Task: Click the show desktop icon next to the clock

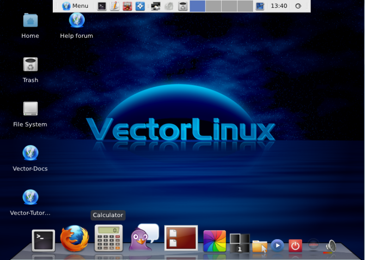Action: pos(260,6)
